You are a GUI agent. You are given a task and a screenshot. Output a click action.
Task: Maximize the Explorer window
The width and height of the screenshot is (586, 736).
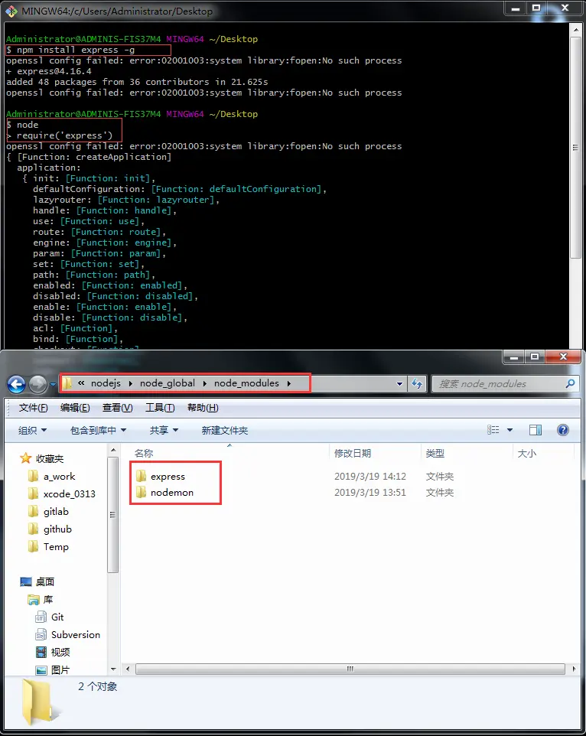click(x=535, y=357)
